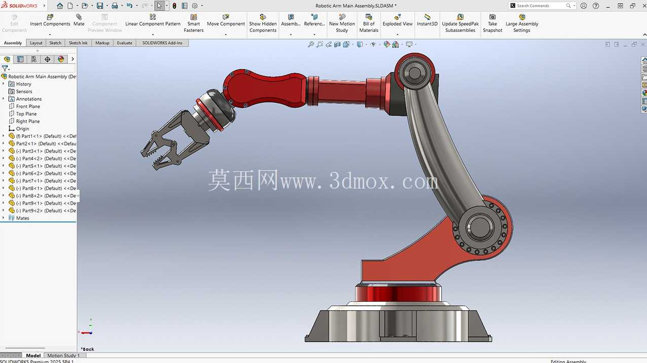The height and width of the screenshot is (363, 647).
Task: Click the Home icon in the quick access bar
Action: [x=60, y=6]
